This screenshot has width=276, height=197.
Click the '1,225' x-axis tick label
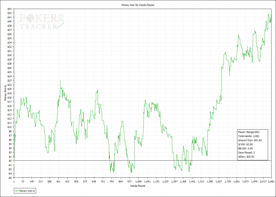tap(165, 182)
